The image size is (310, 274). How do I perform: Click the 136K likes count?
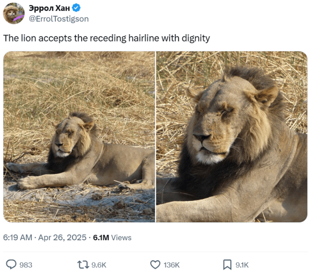(x=172, y=265)
